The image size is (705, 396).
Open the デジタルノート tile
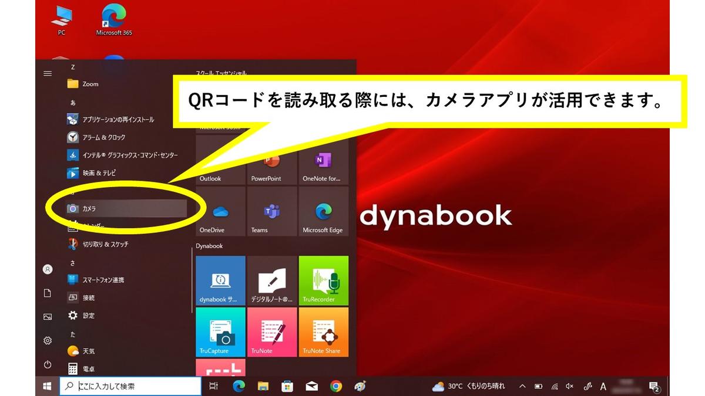click(272, 280)
